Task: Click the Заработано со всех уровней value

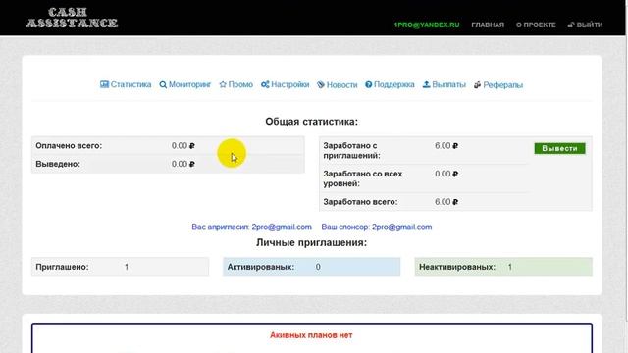Action: (x=446, y=174)
